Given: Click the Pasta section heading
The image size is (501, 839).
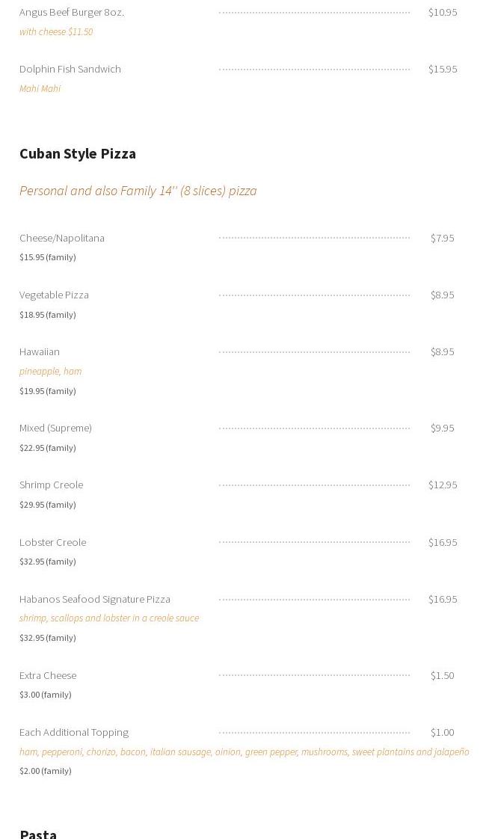Looking at the screenshot, I should pyautogui.click(x=38, y=834).
